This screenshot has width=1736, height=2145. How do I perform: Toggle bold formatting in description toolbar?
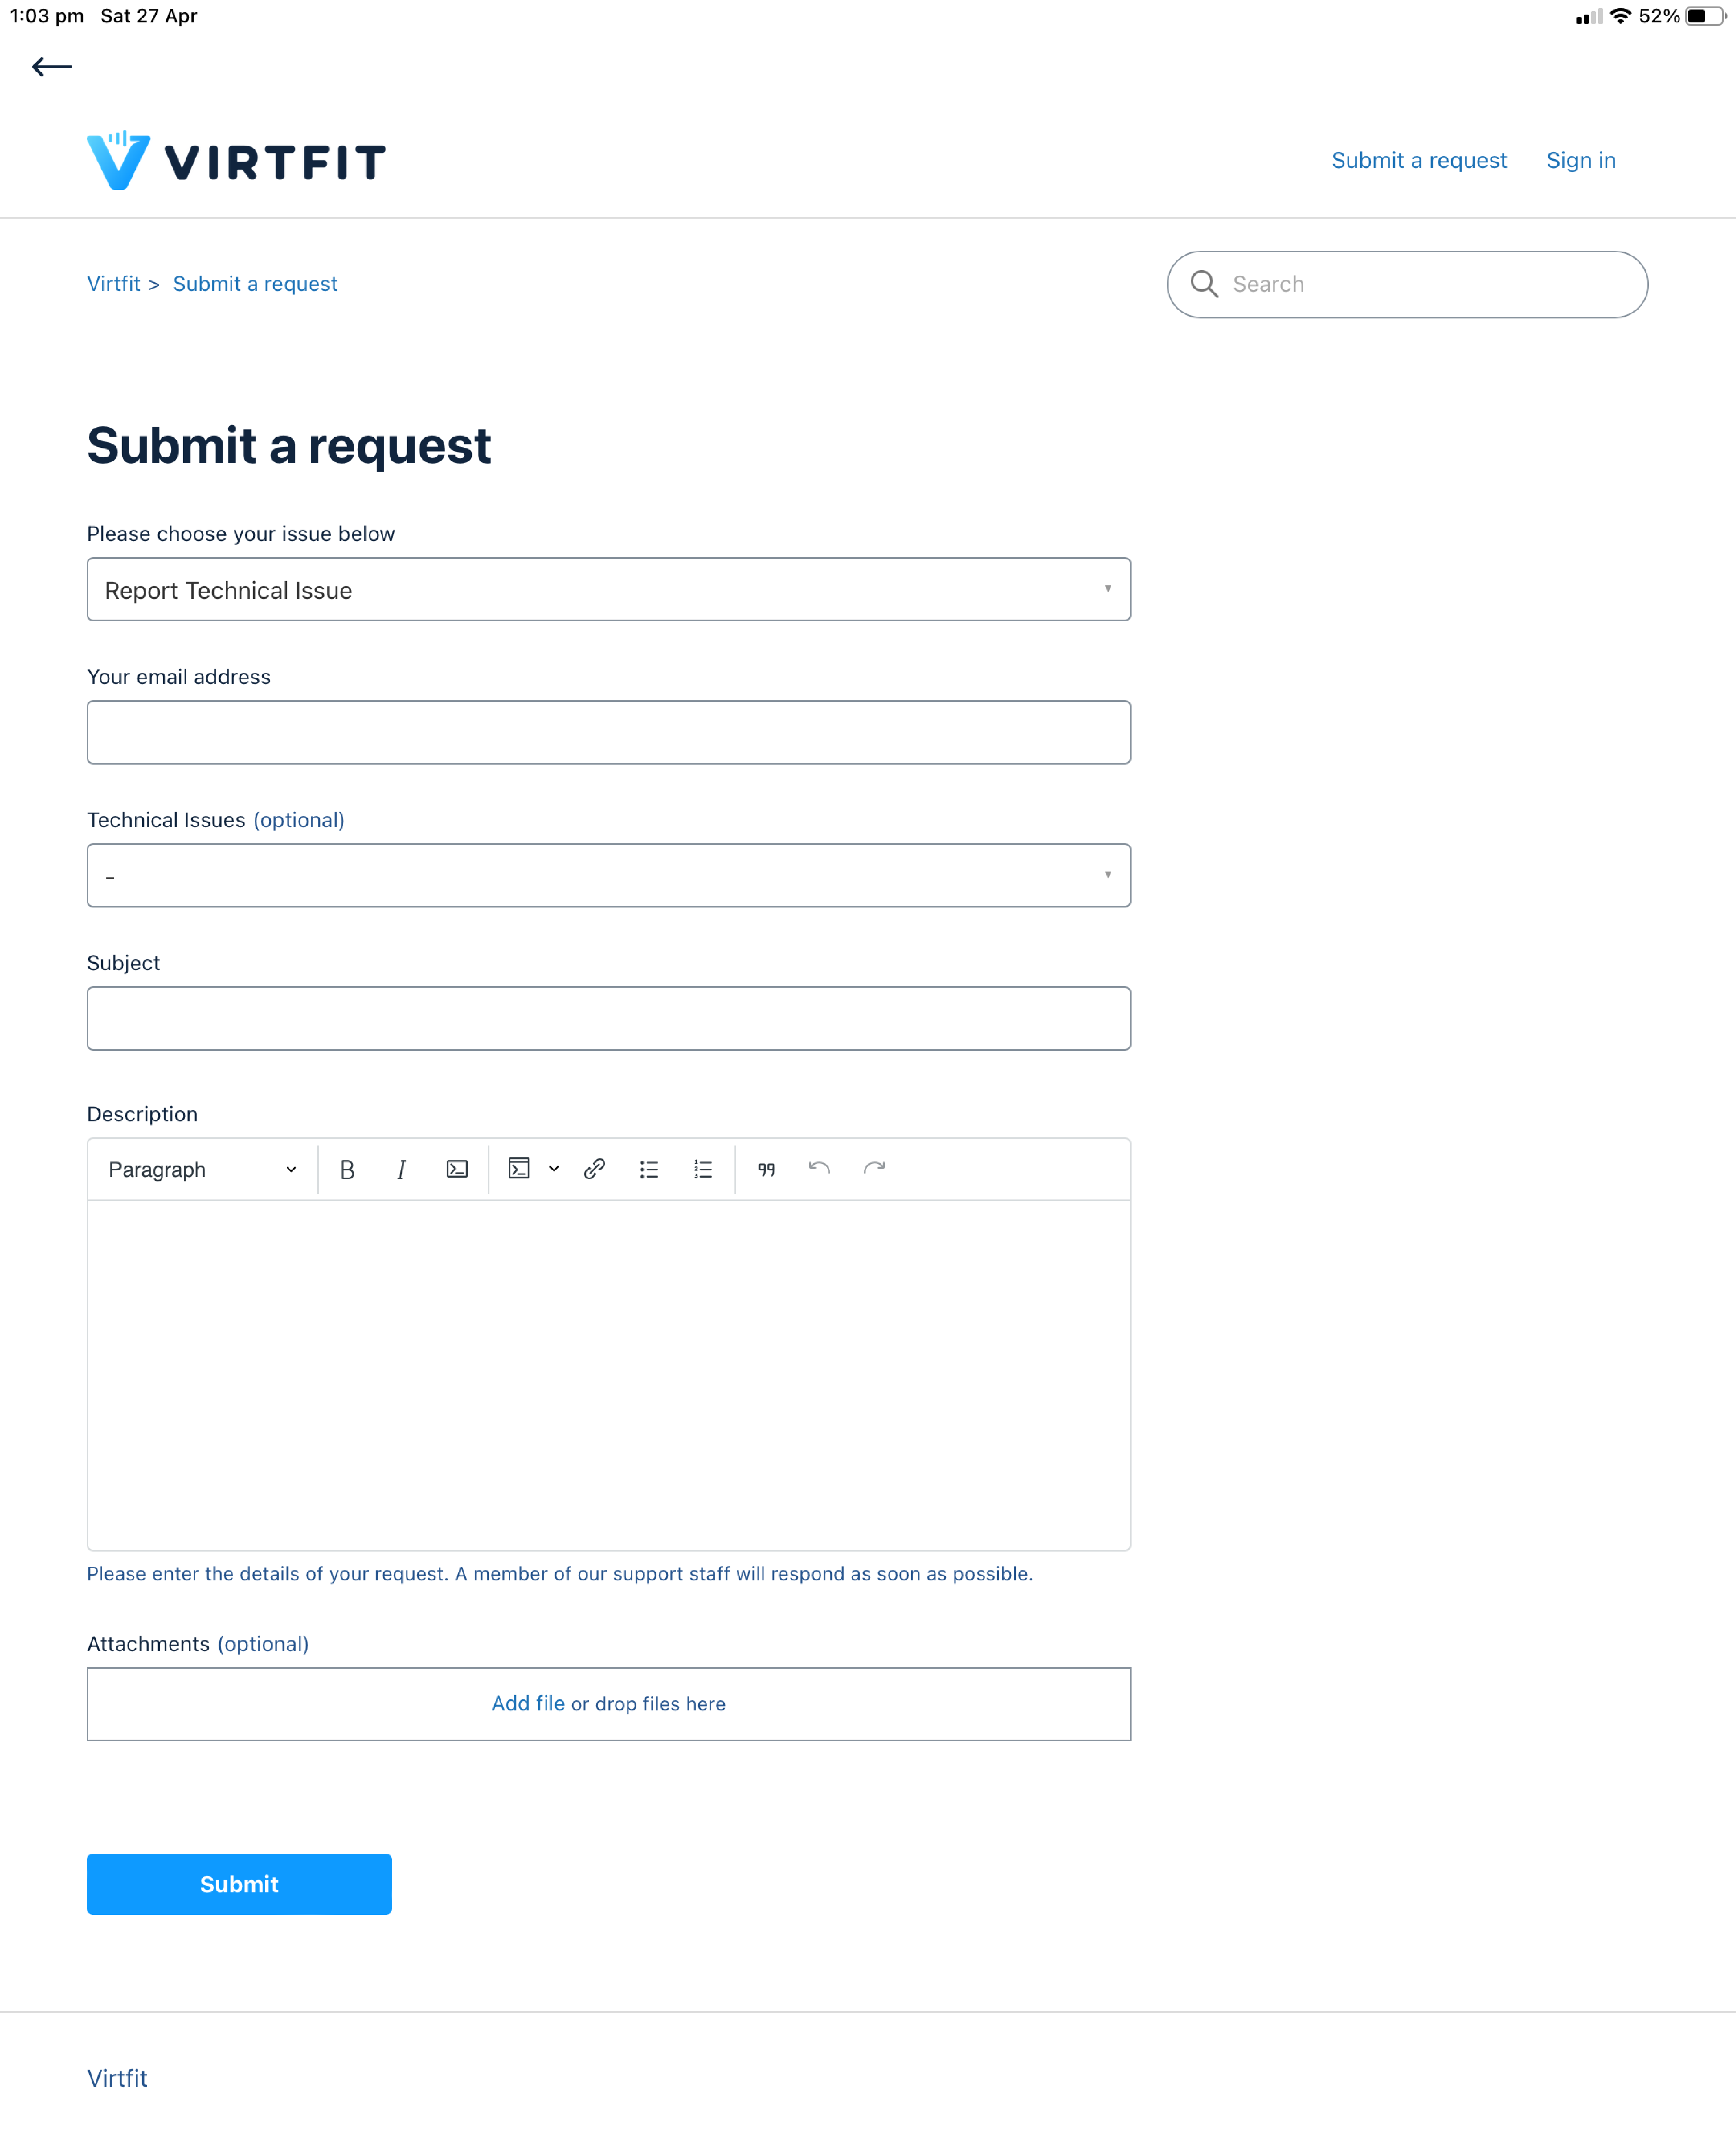pyautogui.click(x=347, y=1170)
